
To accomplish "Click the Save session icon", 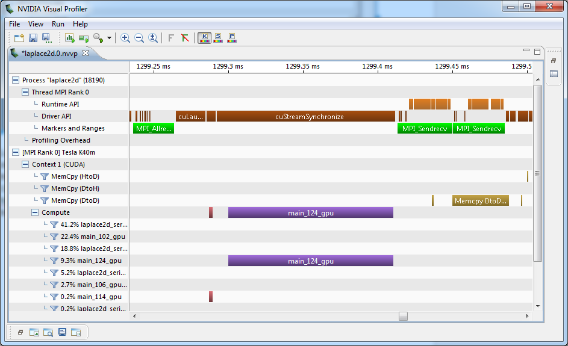I will (33, 38).
